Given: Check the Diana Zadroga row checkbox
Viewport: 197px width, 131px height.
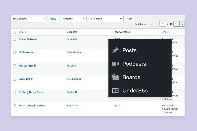Looking at the screenshot, I should point(14,39).
